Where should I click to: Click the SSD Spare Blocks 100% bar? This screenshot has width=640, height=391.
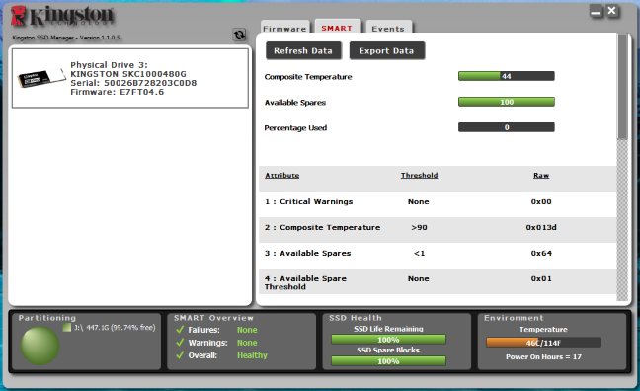[x=388, y=361]
